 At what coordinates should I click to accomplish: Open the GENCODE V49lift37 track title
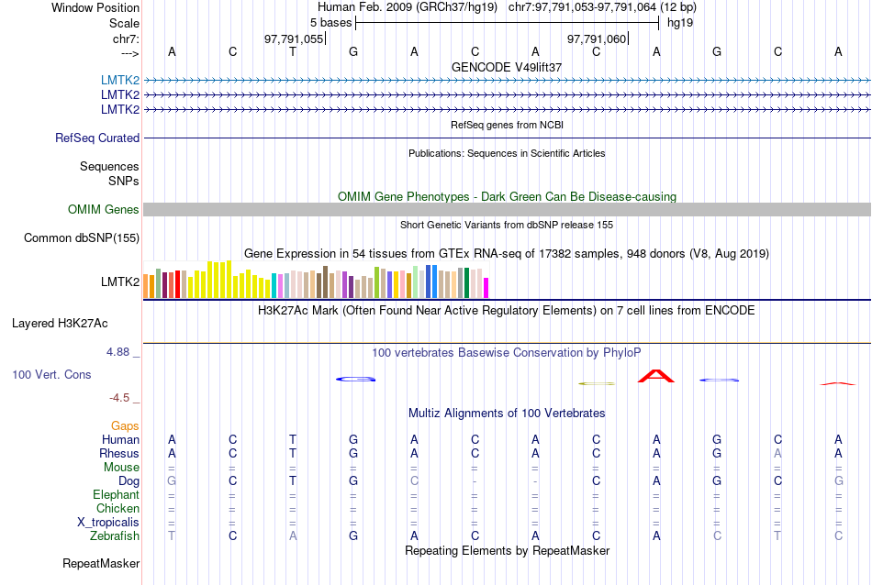pyautogui.click(x=507, y=67)
